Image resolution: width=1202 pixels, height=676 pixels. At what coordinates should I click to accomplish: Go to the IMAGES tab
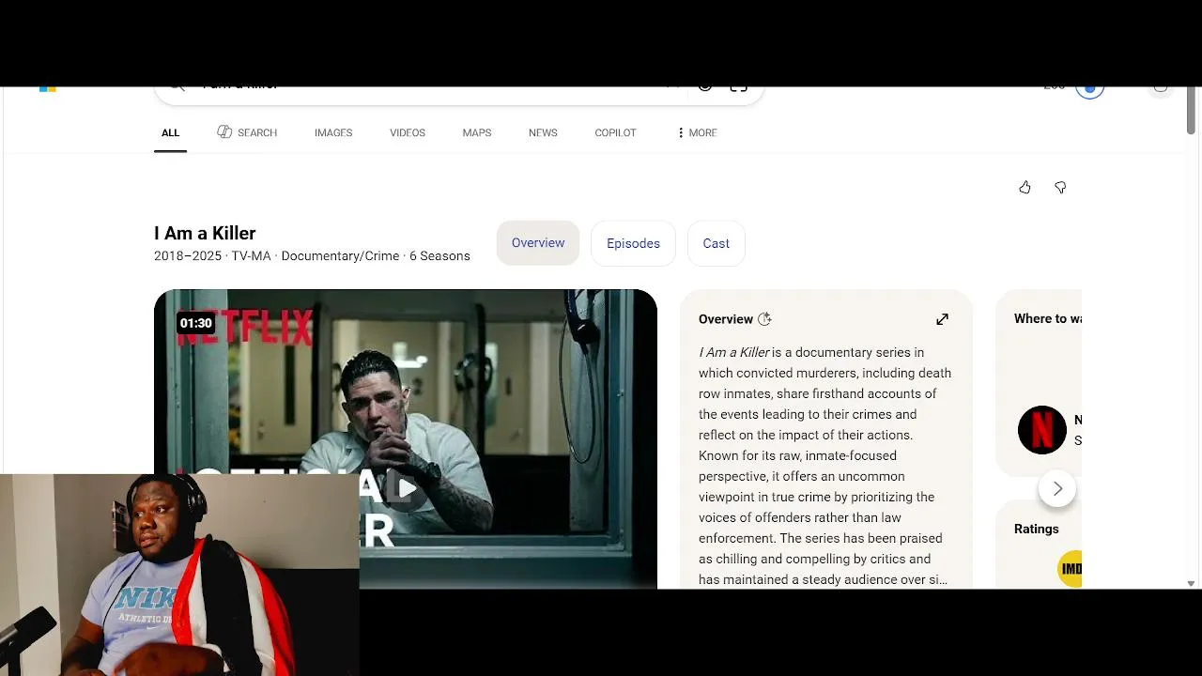[x=333, y=132]
